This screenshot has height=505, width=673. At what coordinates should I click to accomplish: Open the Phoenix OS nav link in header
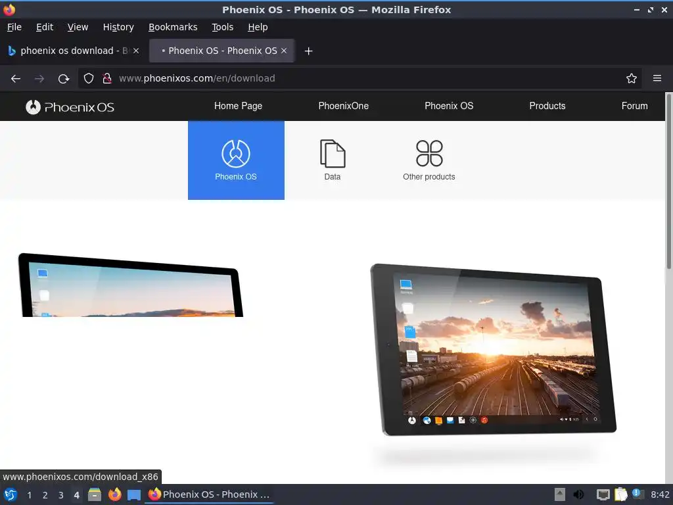point(449,106)
